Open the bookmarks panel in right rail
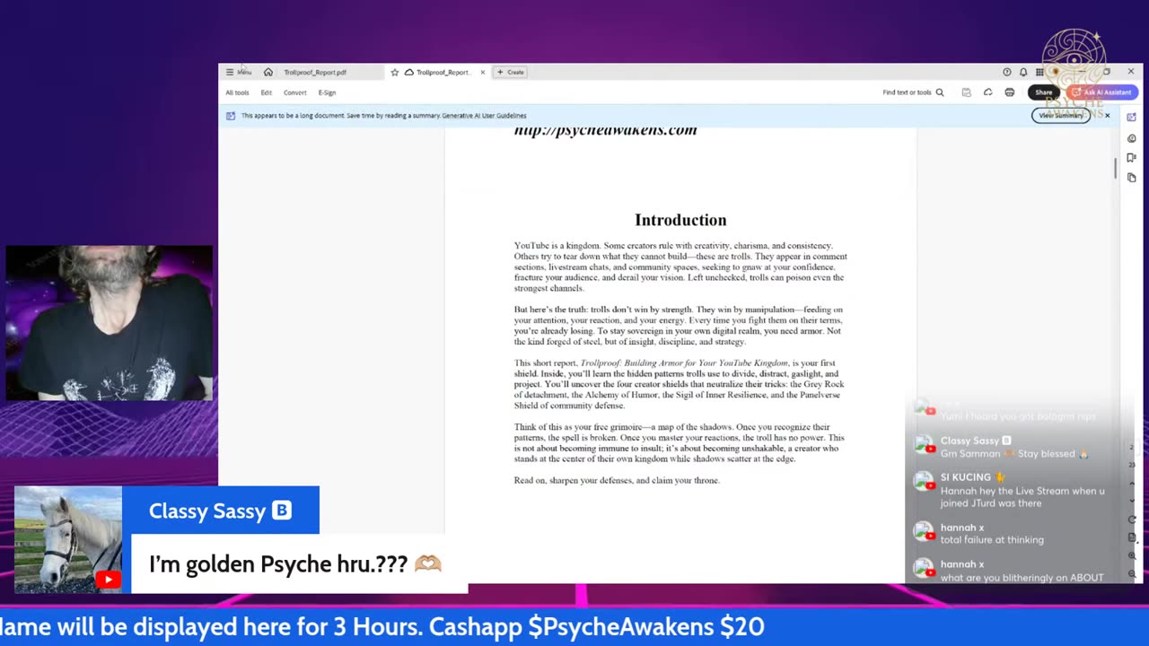This screenshot has width=1149, height=646. (x=1131, y=158)
